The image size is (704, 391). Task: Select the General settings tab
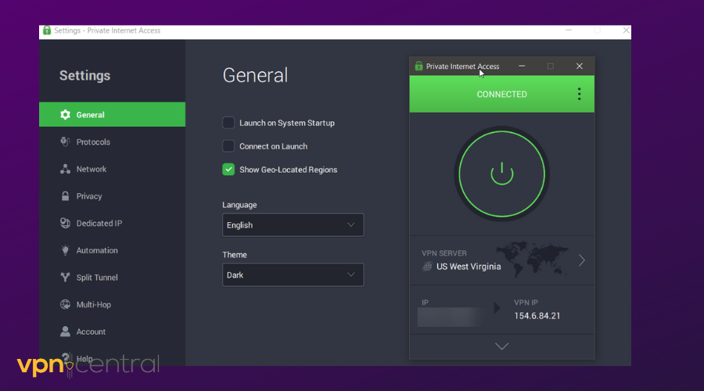112,114
